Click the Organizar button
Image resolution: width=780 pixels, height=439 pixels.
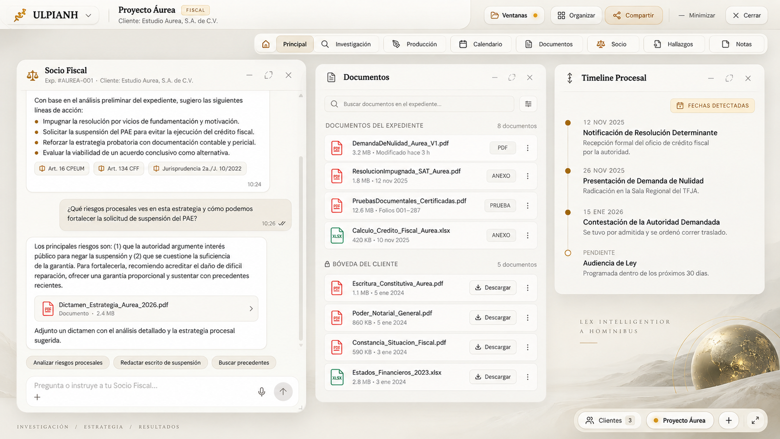[x=576, y=15]
